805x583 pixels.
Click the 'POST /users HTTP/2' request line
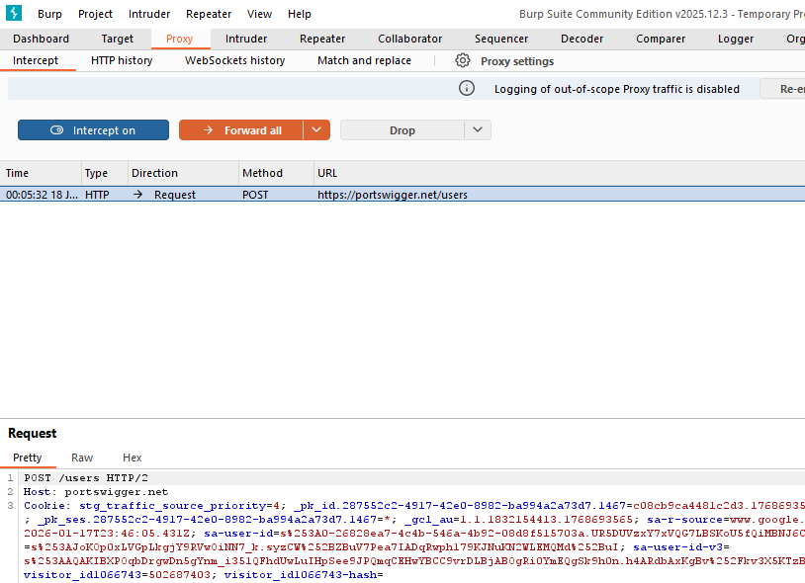point(86,478)
